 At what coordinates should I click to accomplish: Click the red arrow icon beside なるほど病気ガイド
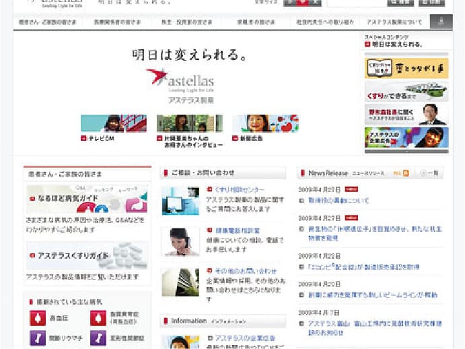32,198
